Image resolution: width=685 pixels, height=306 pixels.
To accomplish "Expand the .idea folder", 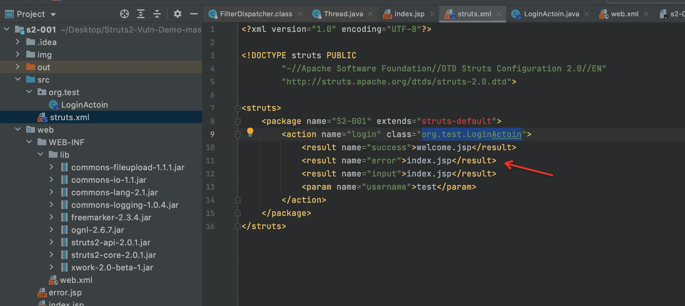I will [x=18, y=42].
